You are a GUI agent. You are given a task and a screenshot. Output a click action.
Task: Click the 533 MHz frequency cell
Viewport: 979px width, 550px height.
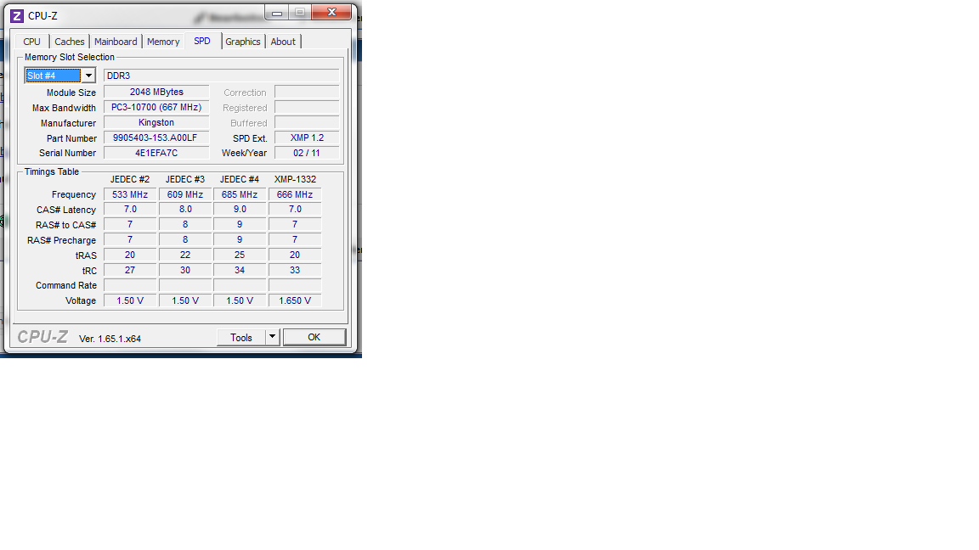pyautogui.click(x=130, y=194)
